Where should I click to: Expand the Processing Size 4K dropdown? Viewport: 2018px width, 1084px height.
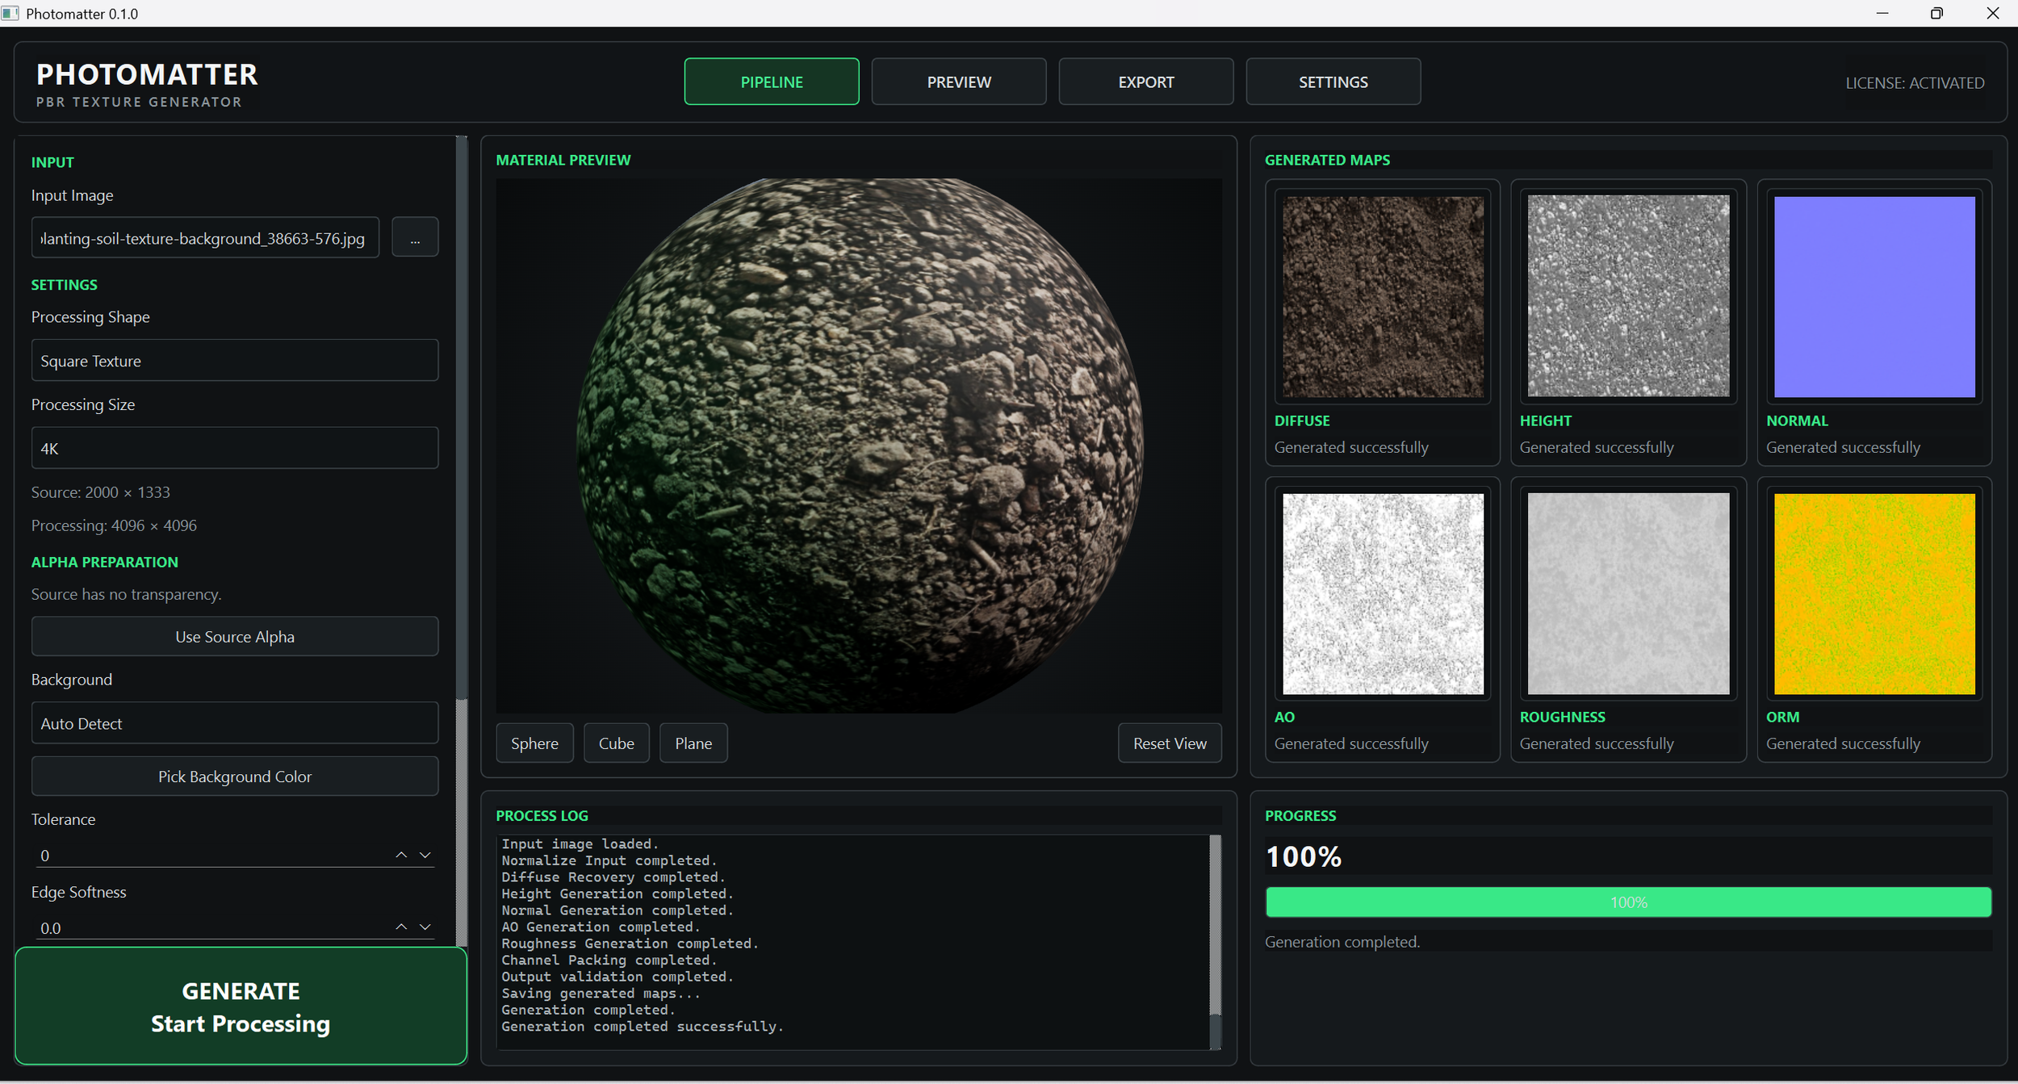[235, 448]
